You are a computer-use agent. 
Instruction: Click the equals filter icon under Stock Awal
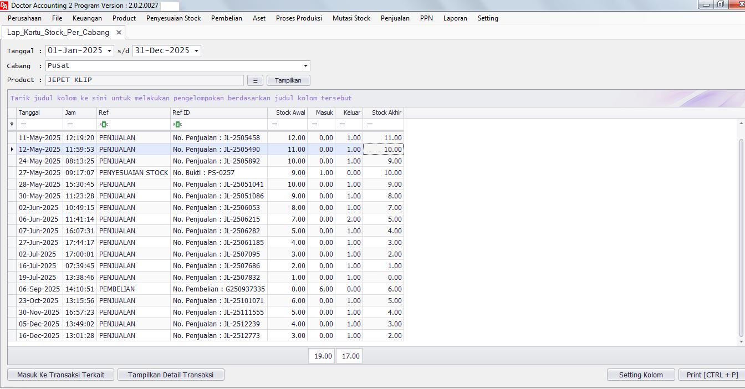[x=274, y=125]
